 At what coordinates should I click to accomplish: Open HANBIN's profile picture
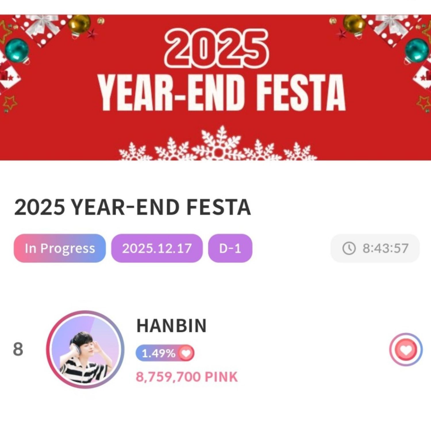[x=85, y=349]
